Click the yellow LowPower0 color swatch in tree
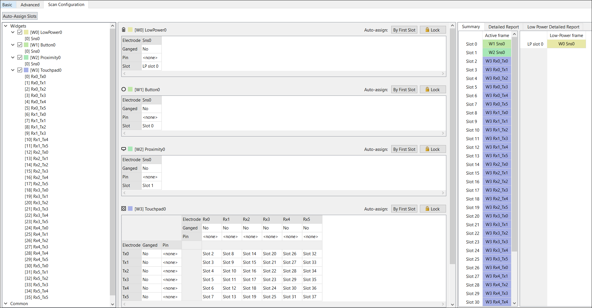Viewport: 592px width, 308px height. tap(26, 32)
